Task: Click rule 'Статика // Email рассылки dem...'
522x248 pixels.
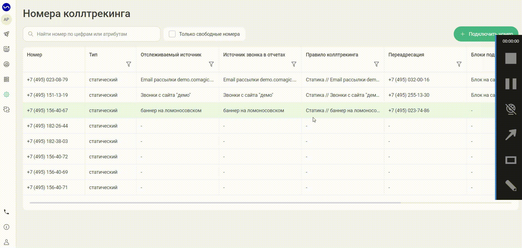Action: coord(342,80)
